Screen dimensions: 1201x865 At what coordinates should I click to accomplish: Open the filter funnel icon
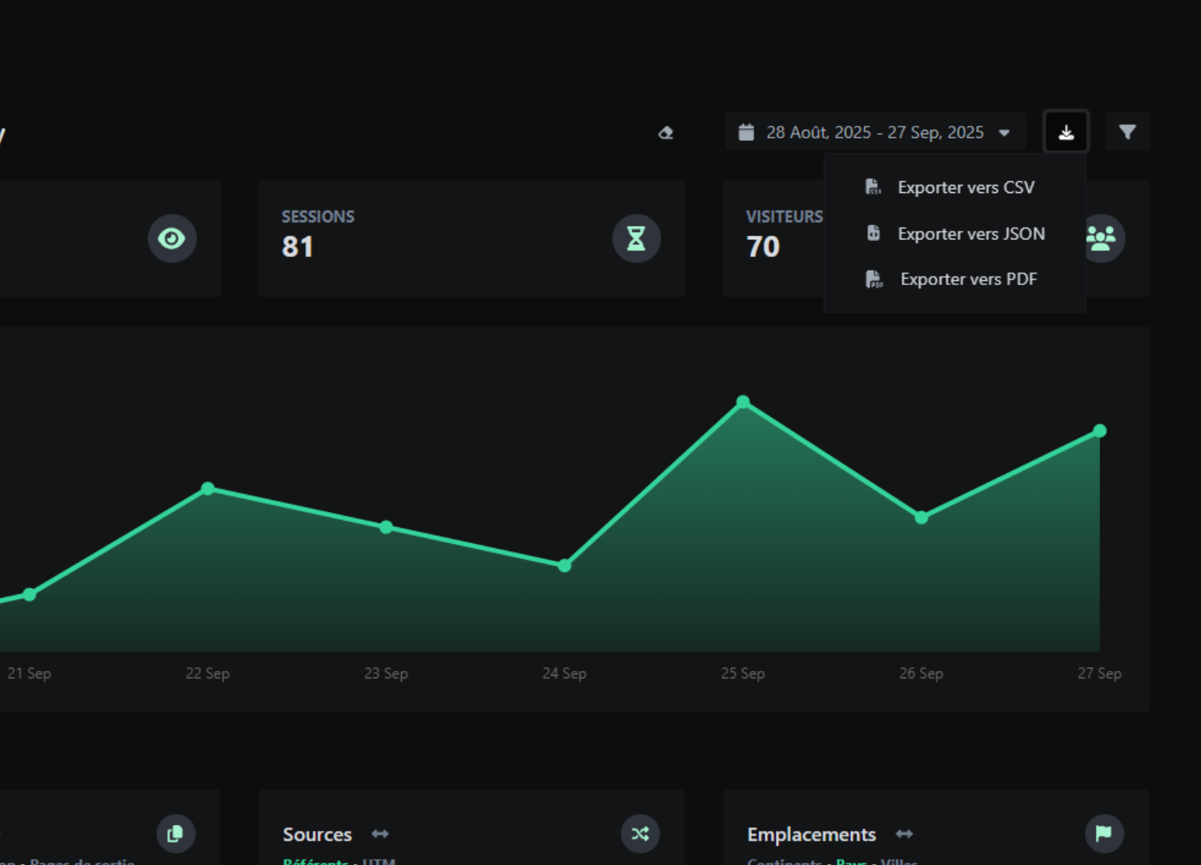coord(1127,132)
